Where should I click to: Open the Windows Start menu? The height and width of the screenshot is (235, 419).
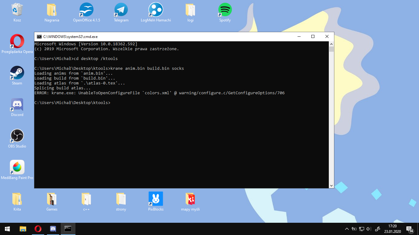point(7,229)
